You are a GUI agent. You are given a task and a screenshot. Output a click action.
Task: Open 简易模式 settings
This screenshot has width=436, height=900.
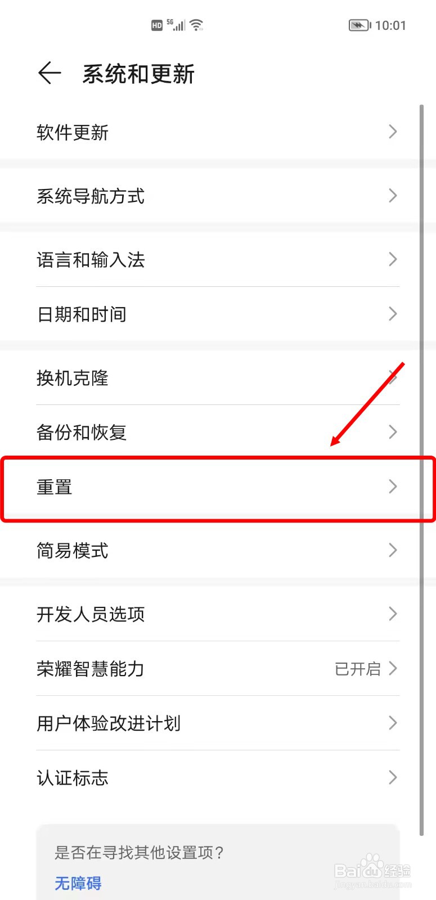(218, 550)
